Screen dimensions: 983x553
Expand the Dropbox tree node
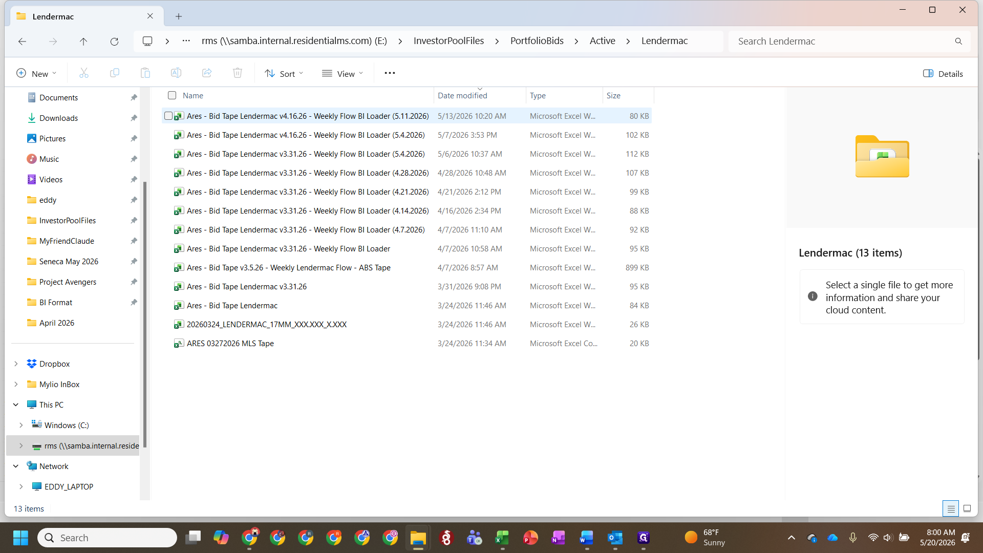[16, 364]
